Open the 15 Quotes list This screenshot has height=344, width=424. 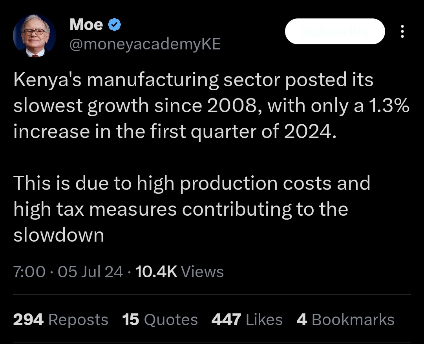[160, 320]
